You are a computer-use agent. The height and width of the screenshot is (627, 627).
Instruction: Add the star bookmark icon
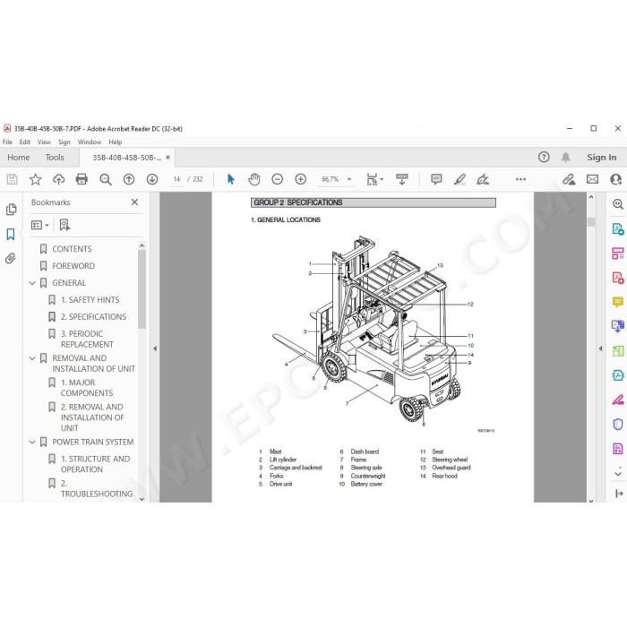(36, 179)
